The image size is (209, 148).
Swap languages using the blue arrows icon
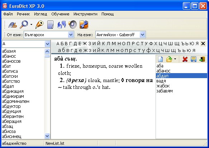pyautogui.click(x=61, y=25)
